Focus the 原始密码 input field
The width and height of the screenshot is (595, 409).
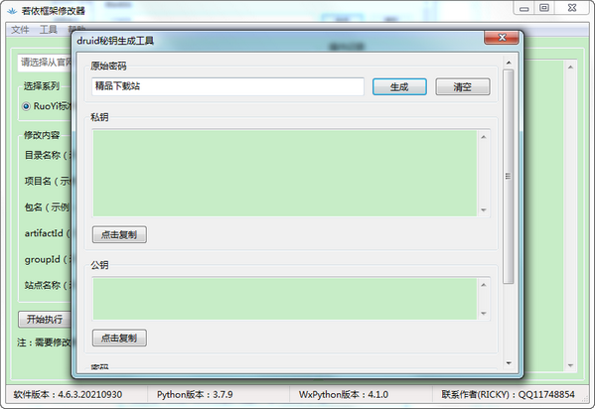227,86
